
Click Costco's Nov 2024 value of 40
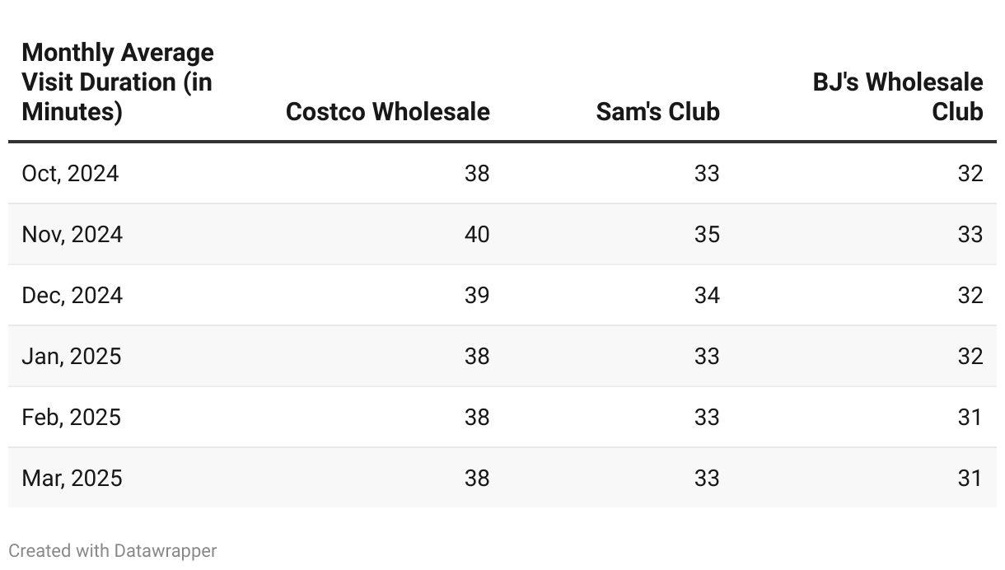476,234
